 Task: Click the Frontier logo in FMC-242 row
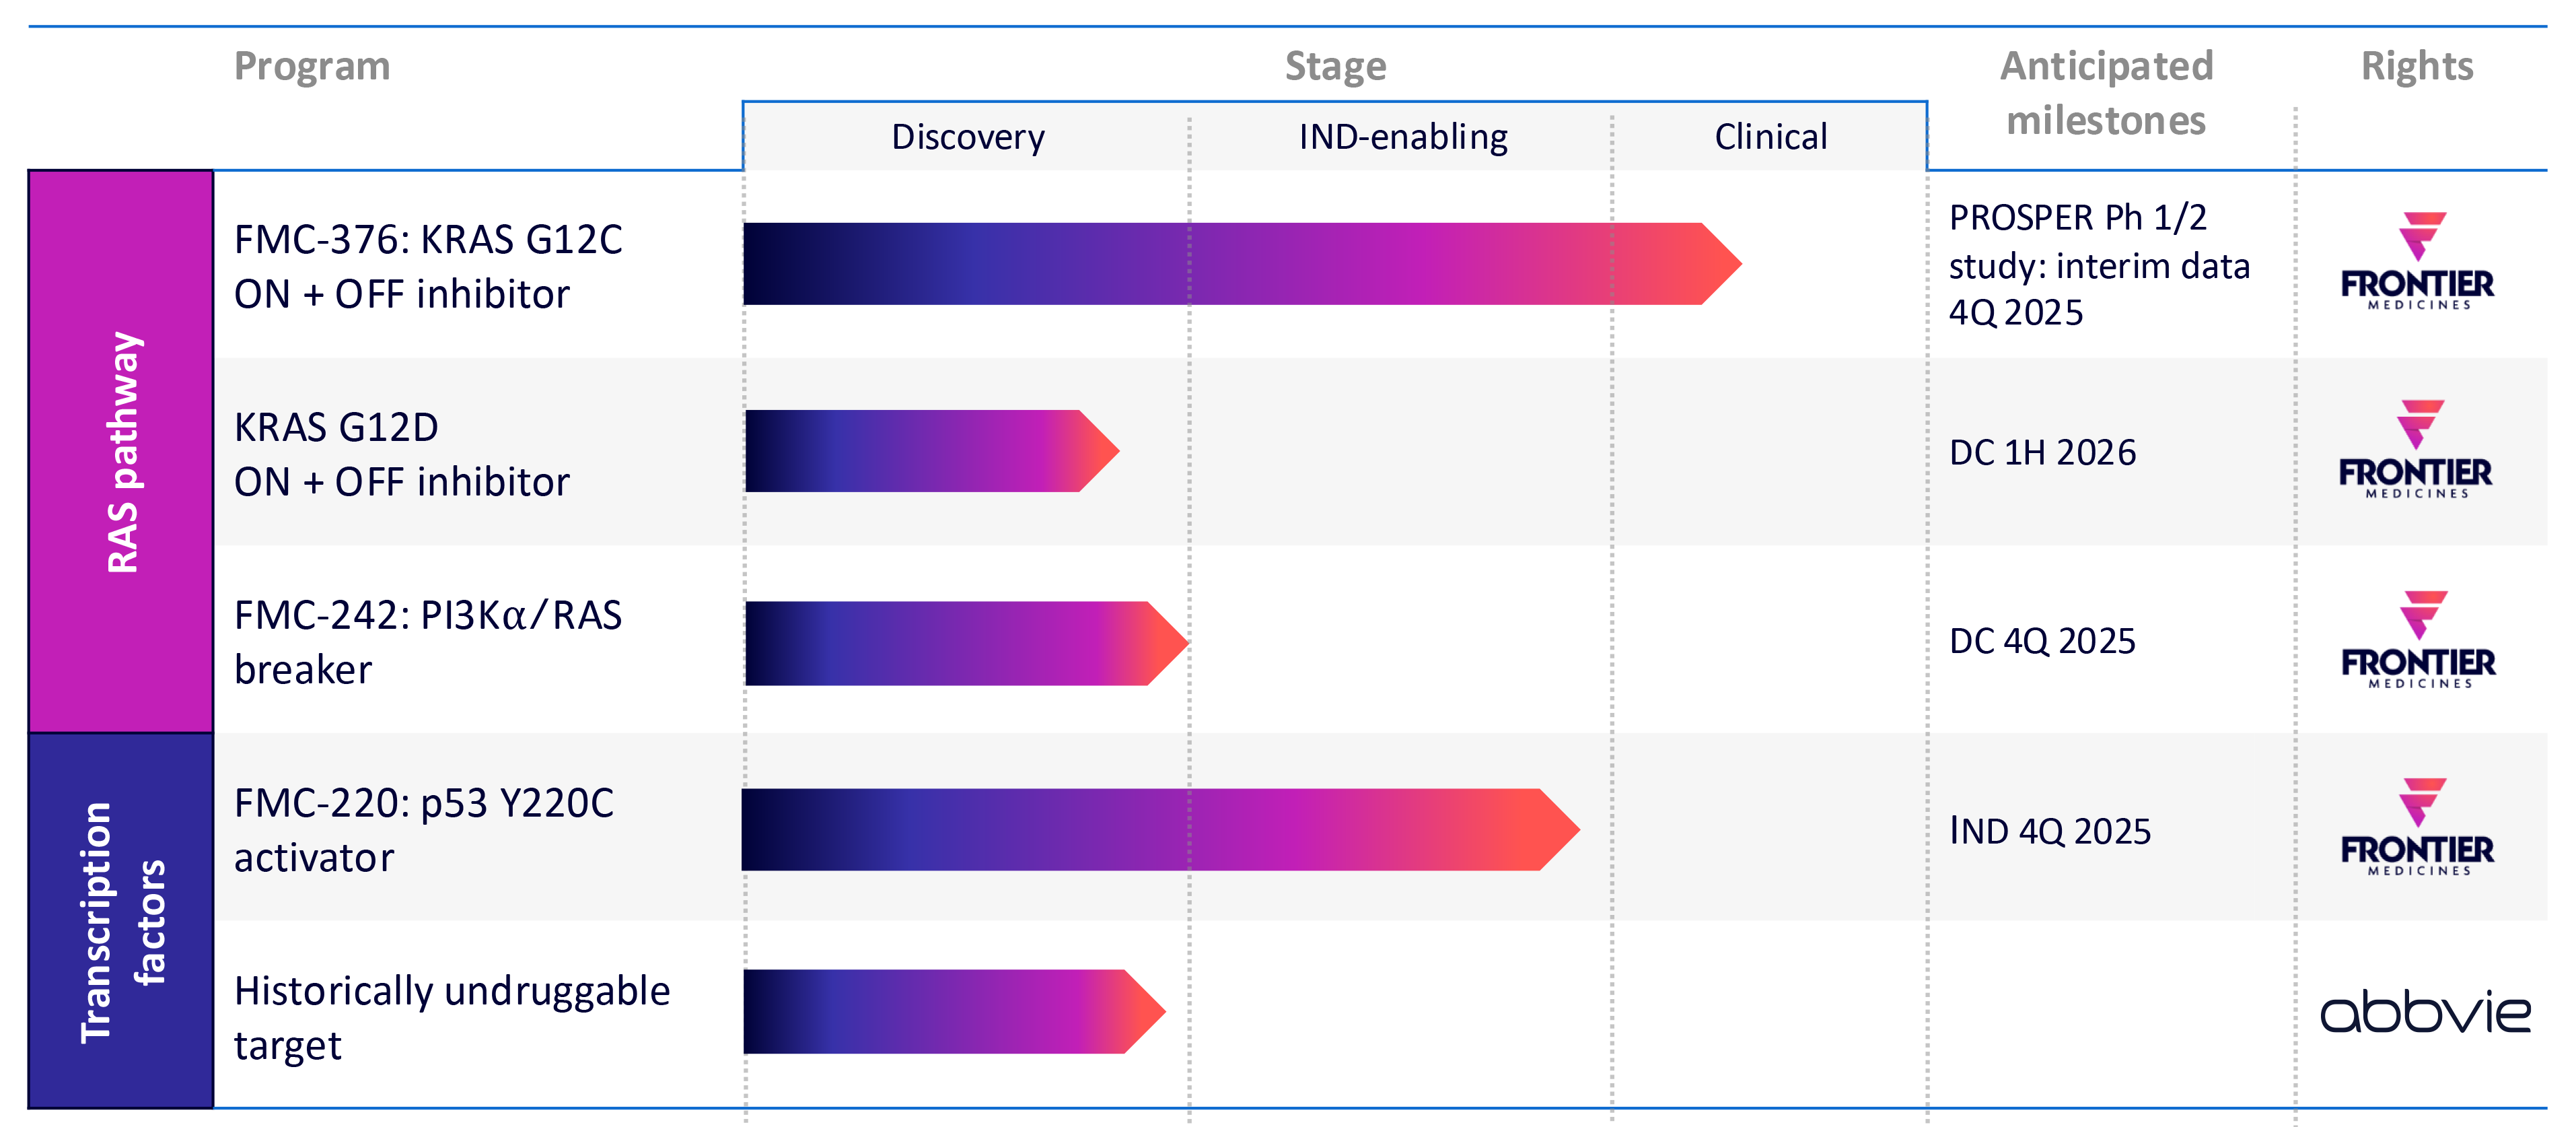[2418, 640]
